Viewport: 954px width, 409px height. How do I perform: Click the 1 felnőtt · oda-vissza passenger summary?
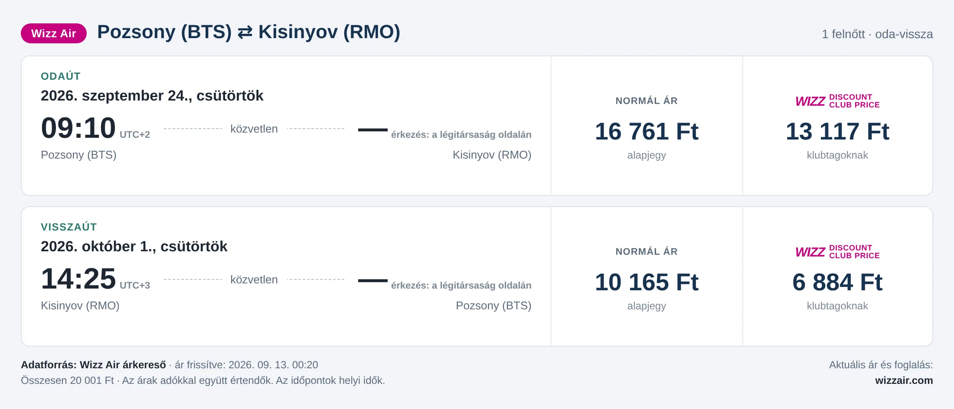(x=877, y=34)
